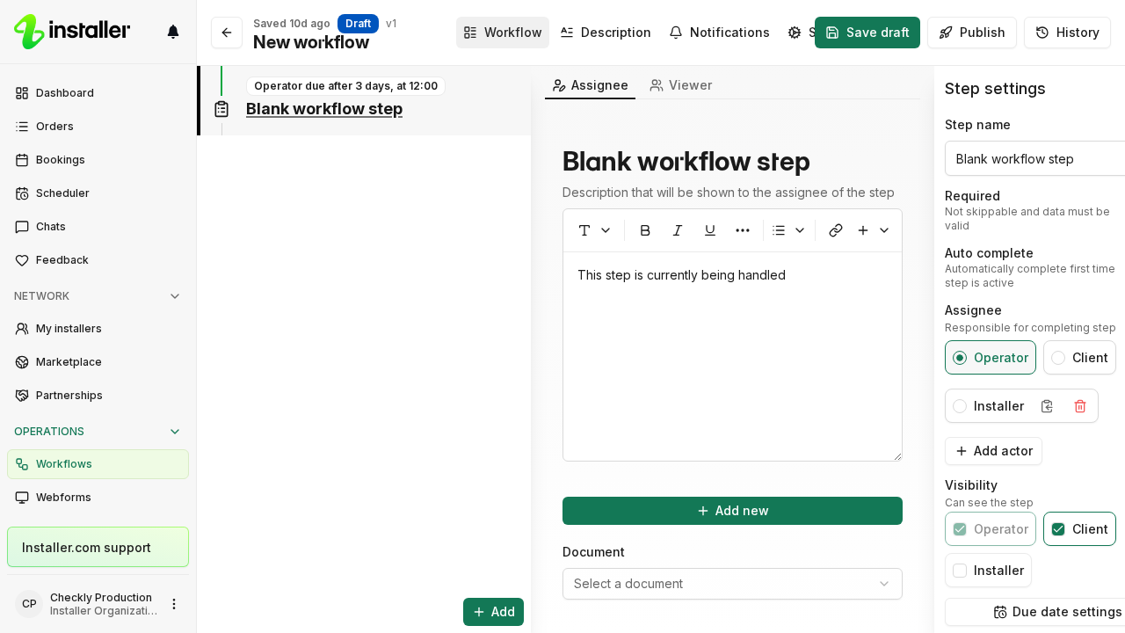Select Operator as assignee
1125x633 pixels.
(991, 358)
